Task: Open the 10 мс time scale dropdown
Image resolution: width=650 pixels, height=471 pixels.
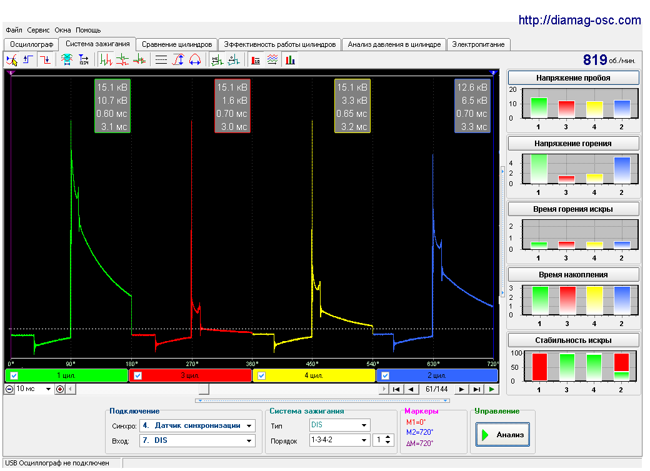Action: [x=49, y=389]
